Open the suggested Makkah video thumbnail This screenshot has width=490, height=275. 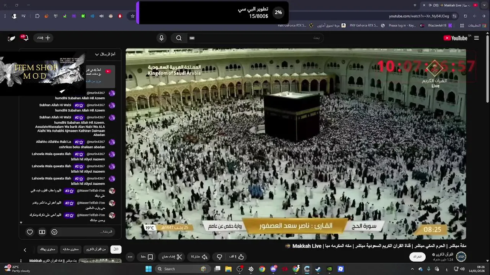[x=100, y=261]
